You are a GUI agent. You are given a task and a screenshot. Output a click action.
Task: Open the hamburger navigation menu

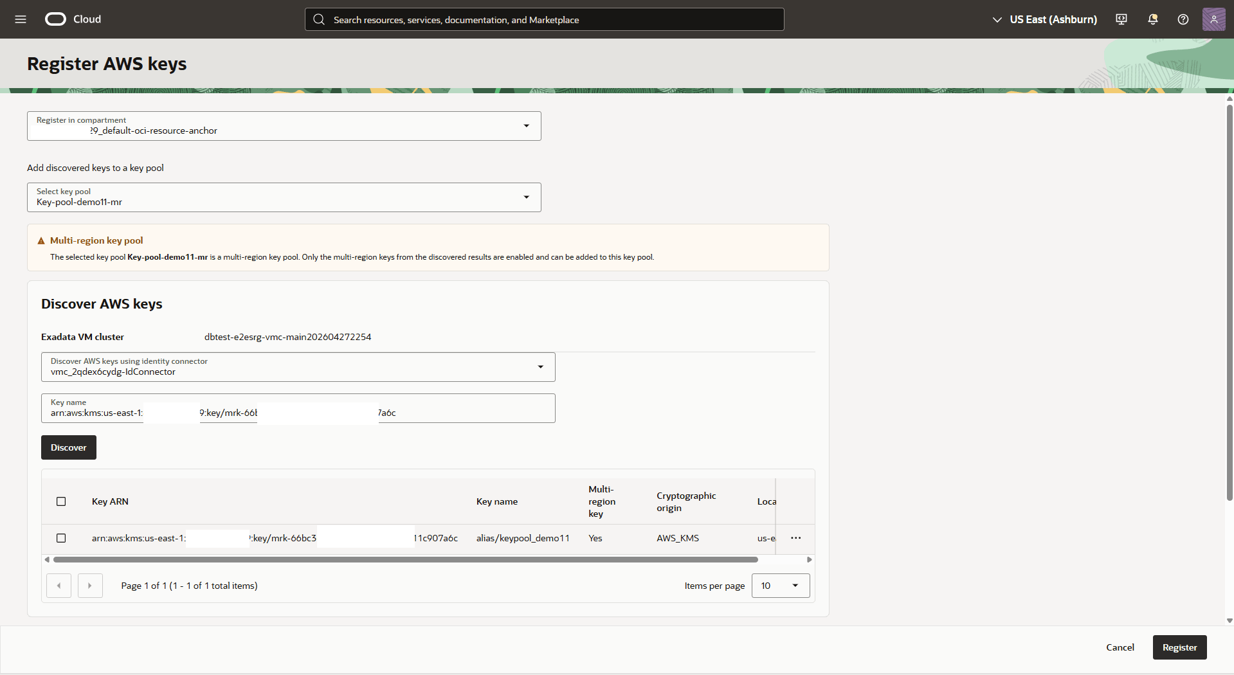[x=21, y=19]
